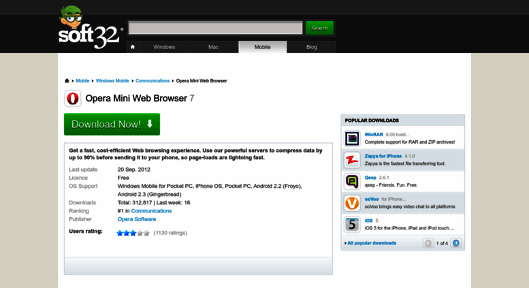Screen dimensions: 529x288
Task: Click the '(1130 ratings)' text
Action: [170, 233]
